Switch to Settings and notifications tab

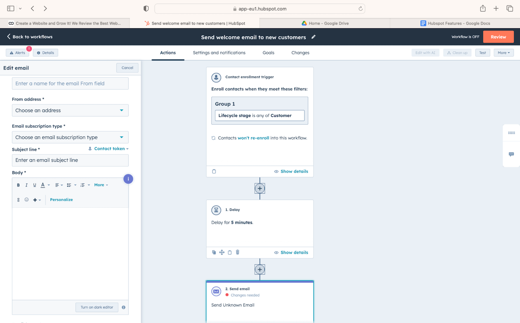219,53
